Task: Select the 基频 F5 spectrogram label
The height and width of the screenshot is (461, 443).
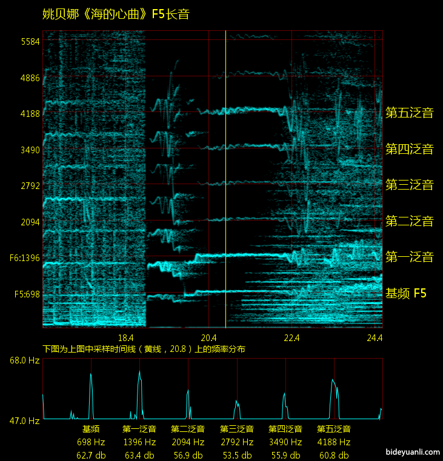Action: (406, 294)
